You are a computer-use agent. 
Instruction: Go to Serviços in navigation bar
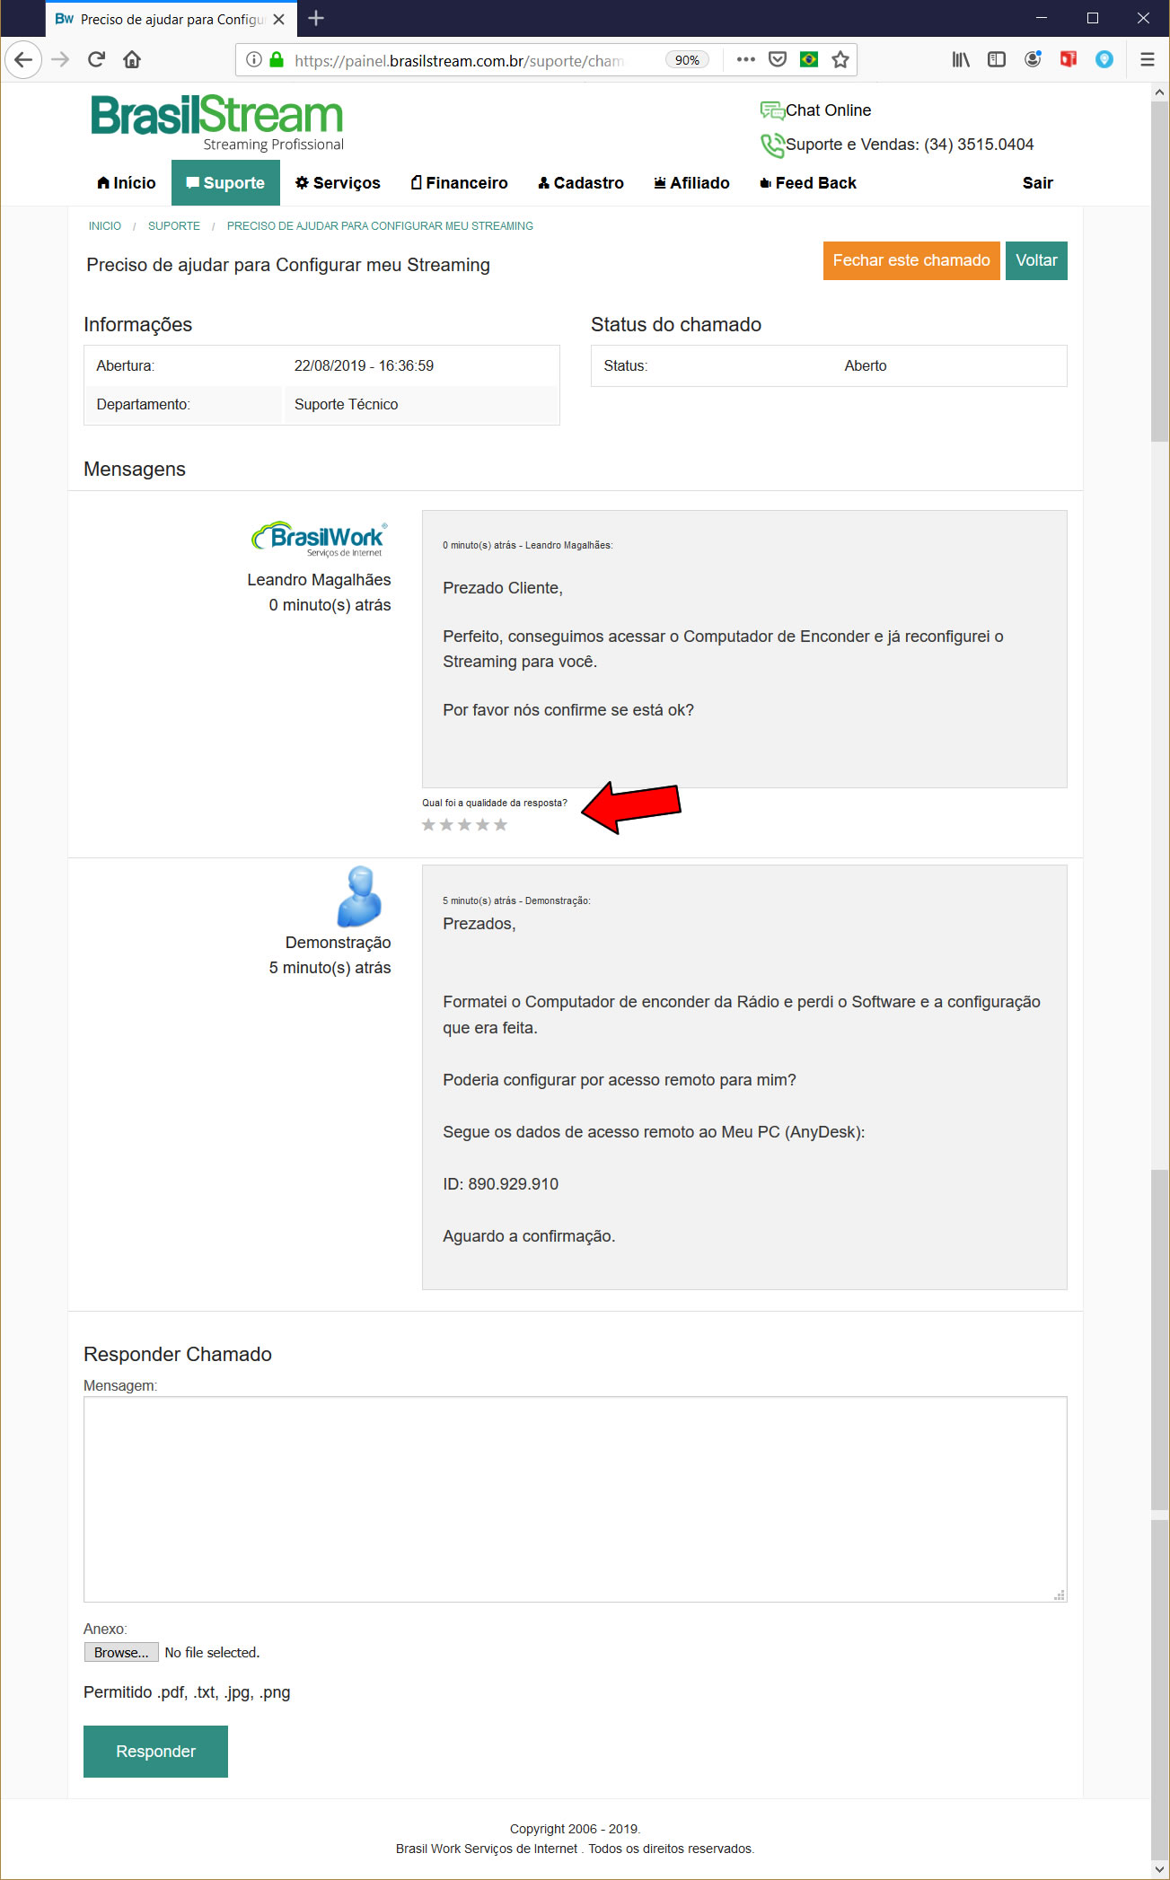338,183
